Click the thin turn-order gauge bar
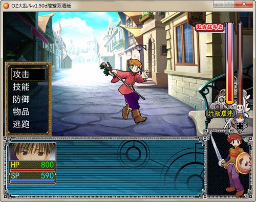 click(x=240, y=63)
